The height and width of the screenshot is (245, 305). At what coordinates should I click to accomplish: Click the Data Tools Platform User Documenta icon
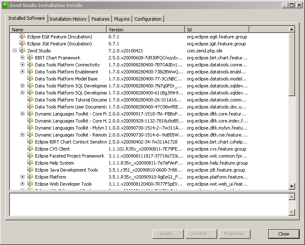coord(30,107)
